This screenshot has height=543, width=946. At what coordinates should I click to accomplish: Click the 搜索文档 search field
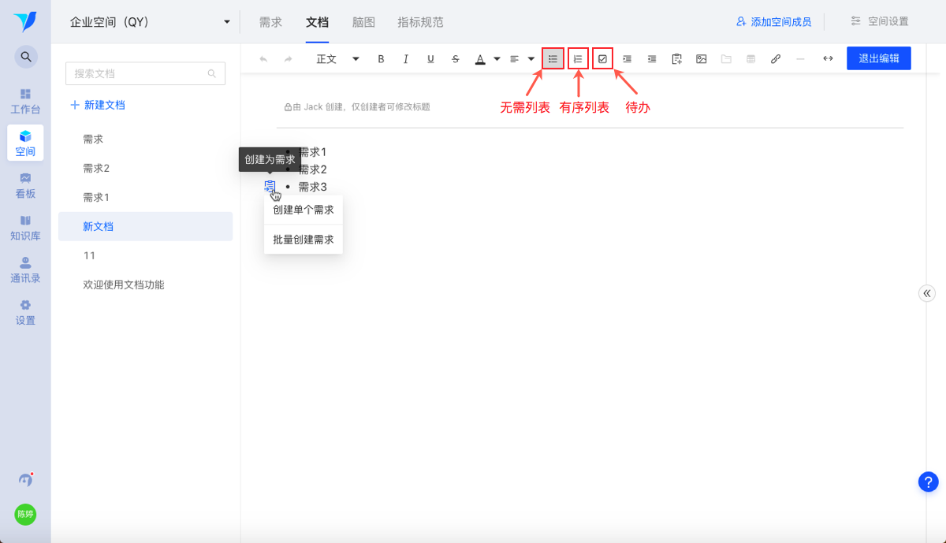pos(145,73)
